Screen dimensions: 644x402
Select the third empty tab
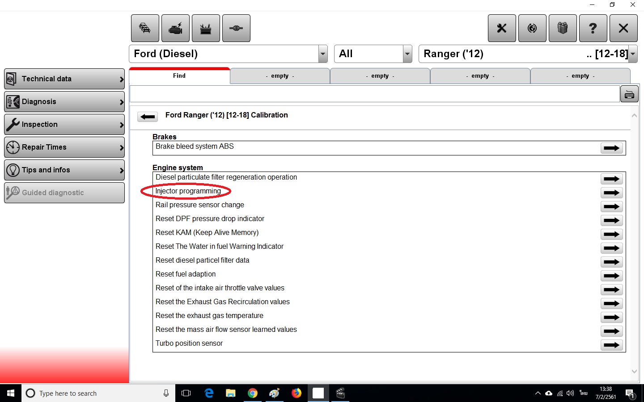(480, 76)
